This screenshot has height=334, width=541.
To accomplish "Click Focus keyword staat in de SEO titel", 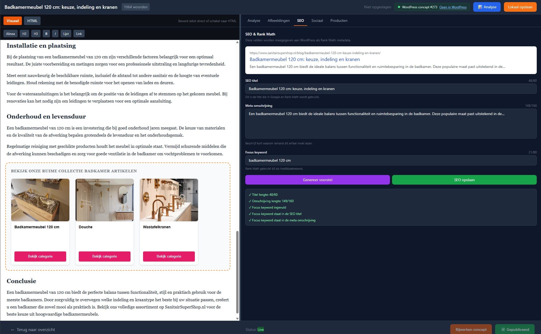I will click(x=275, y=214).
